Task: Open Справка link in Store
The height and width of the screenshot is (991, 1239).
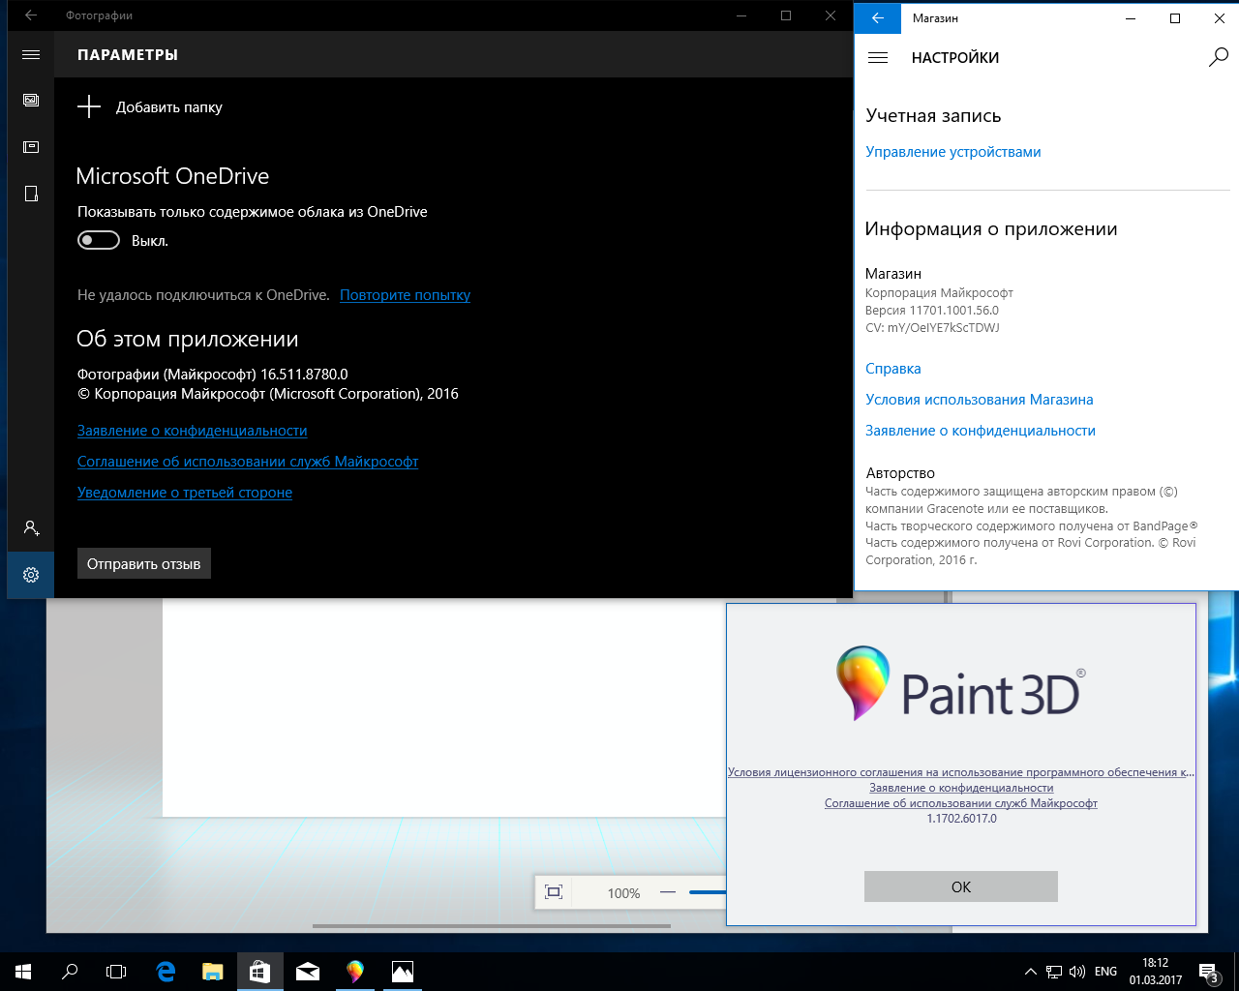Action: click(x=893, y=369)
